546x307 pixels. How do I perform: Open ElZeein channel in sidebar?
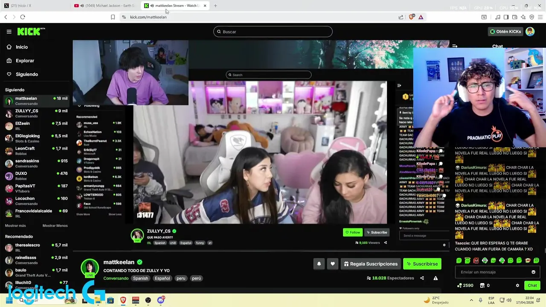[36, 126]
